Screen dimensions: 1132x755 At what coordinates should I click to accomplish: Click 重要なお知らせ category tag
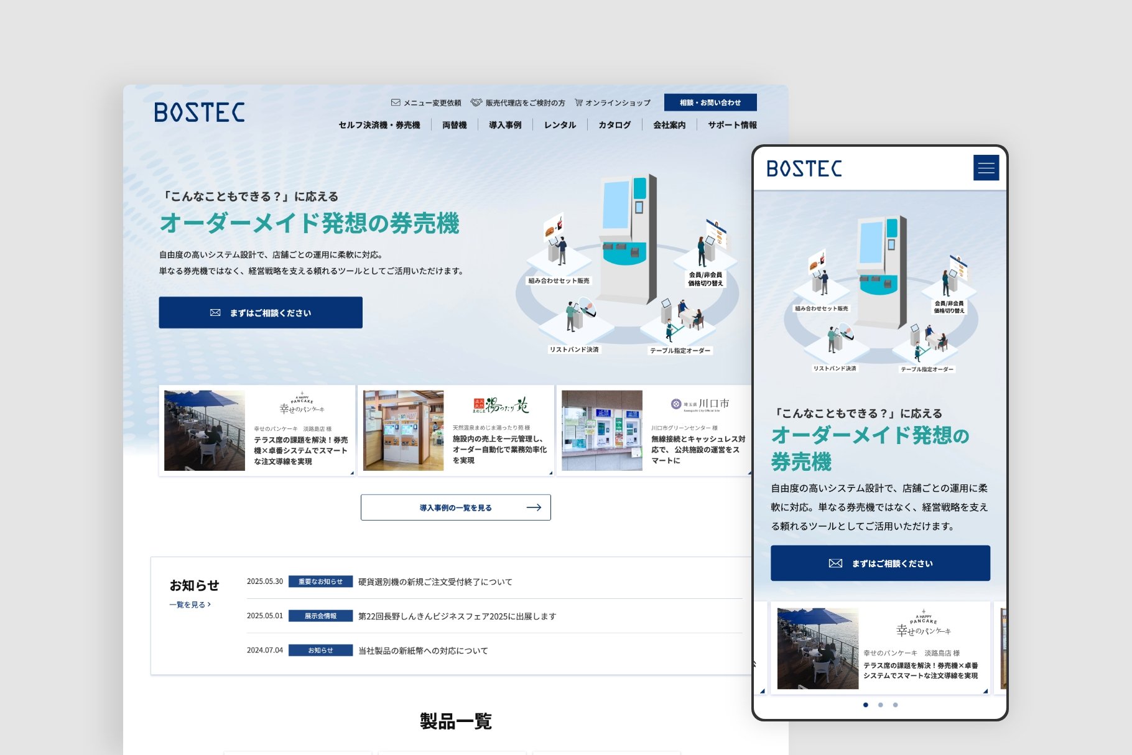tap(320, 581)
